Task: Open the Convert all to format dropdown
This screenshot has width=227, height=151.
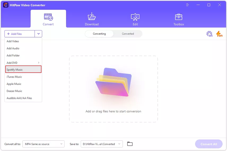Action: (x=43, y=144)
